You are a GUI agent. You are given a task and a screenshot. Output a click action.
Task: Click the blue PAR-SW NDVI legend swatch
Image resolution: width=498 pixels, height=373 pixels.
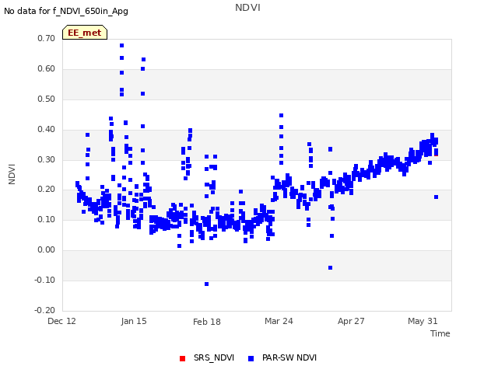tap(251, 358)
